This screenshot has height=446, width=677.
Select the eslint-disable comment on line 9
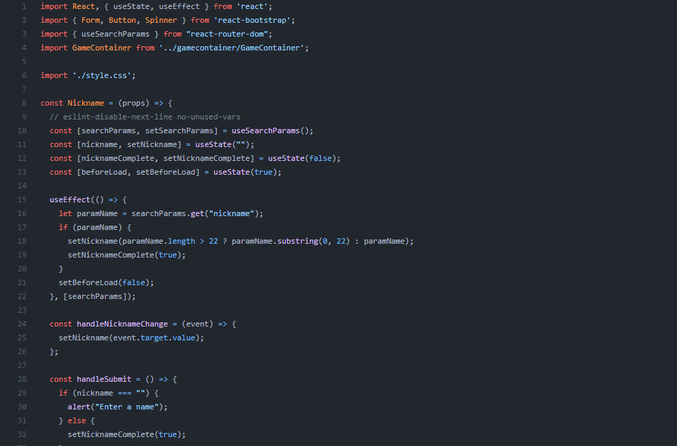[144, 116]
